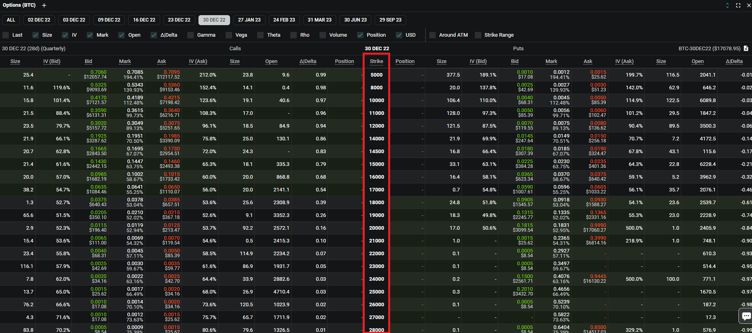Close the options panel with X icon
The width and height of the screenshot is (752, 333).
click(748, 6)
